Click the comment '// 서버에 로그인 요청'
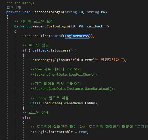 coord(34,21)
